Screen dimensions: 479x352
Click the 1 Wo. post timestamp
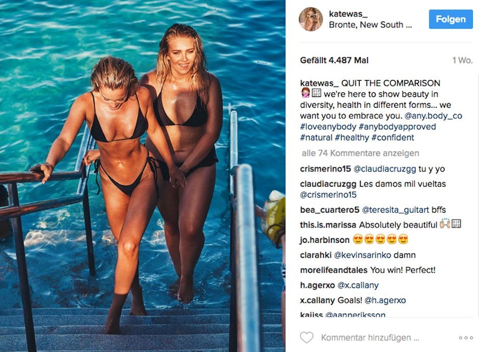click(x=463, y=60)
